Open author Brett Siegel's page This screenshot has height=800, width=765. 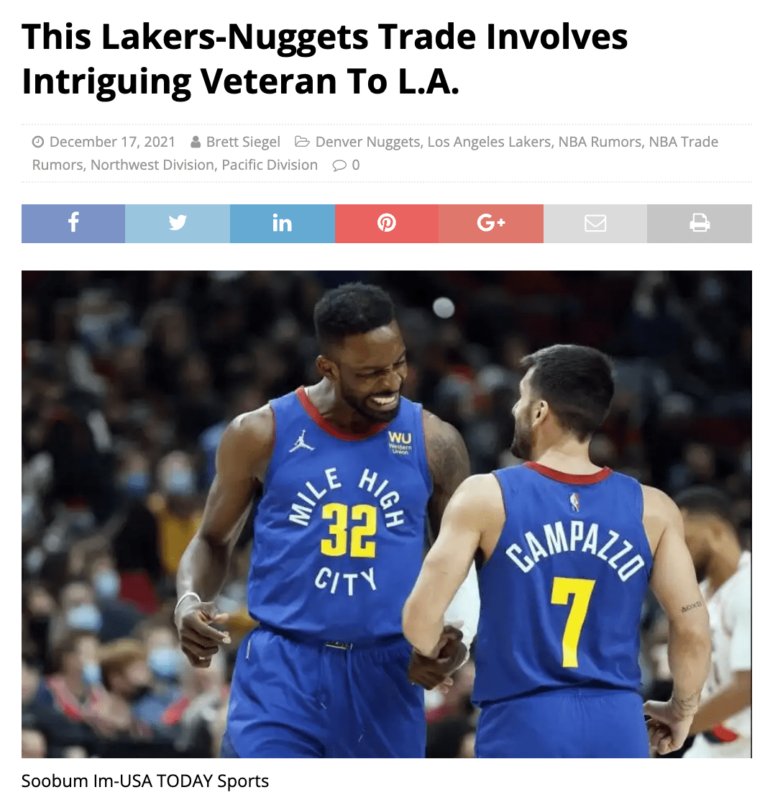[243, 142]
